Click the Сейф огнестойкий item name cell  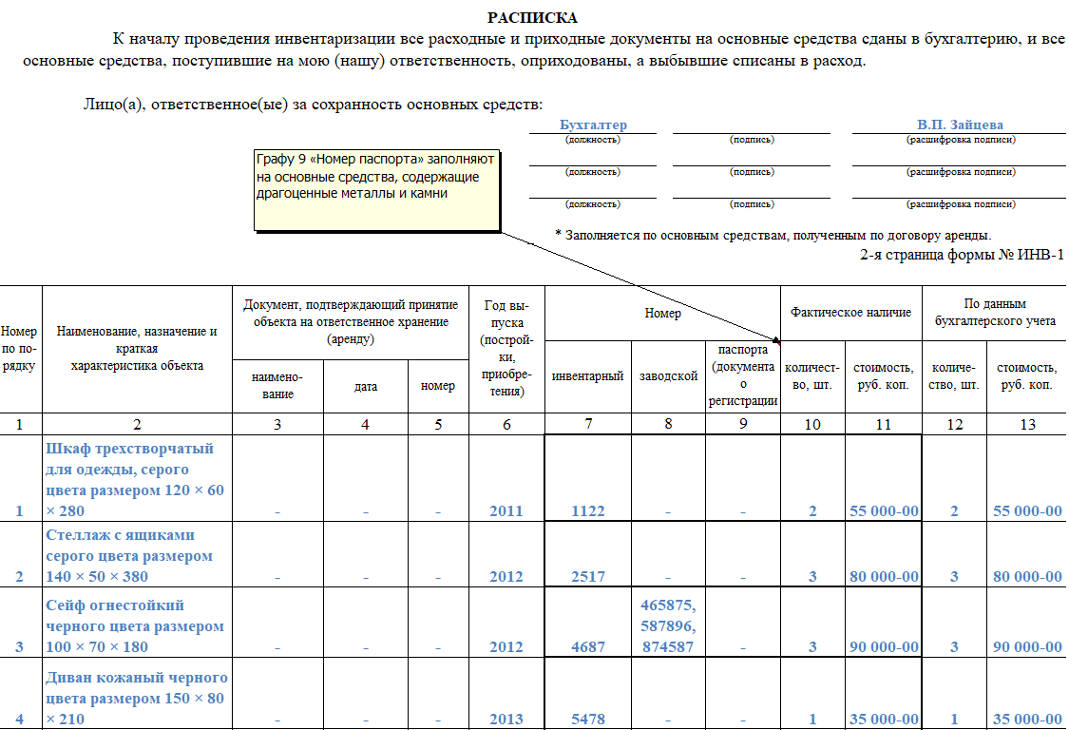(x=137, y=625)
